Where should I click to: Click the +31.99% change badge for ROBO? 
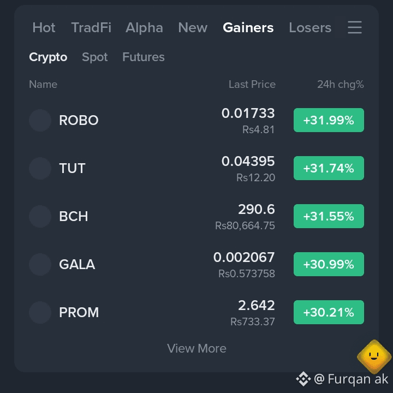(x=329, y=120)
